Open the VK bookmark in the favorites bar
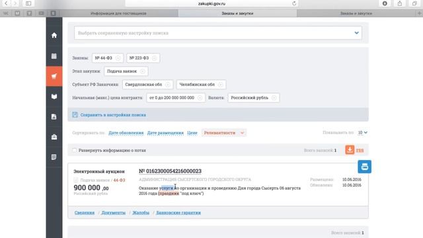Viewport: 423px width, 238px height. pyautogui.click(x=6, y=13)
